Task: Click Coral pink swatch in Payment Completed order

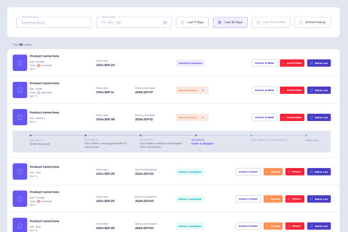Action: [x=39, y=66]
